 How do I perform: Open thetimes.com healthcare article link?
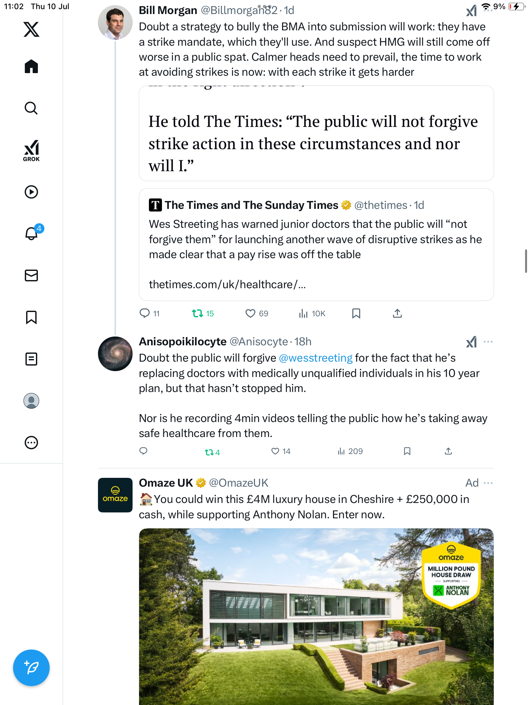point(227,285)
